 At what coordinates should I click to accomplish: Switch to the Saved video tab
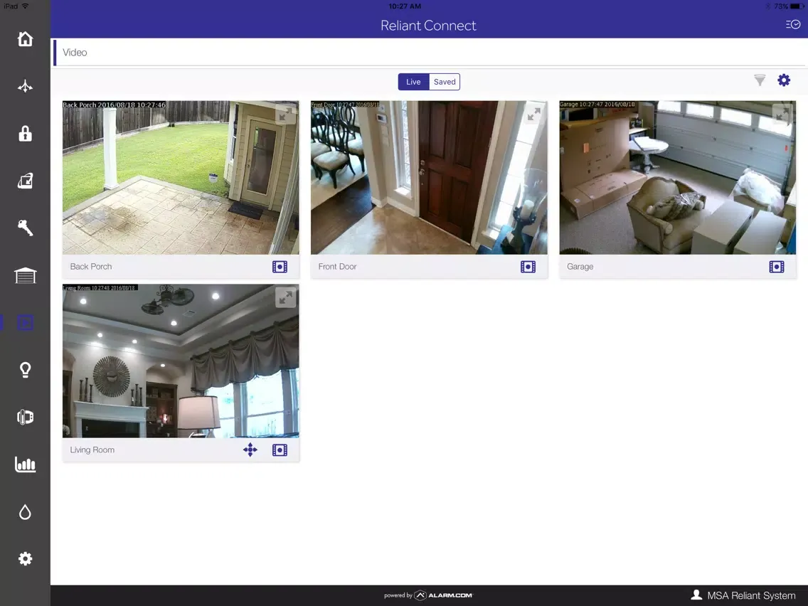pyautogui.click(x=445, y=82)
